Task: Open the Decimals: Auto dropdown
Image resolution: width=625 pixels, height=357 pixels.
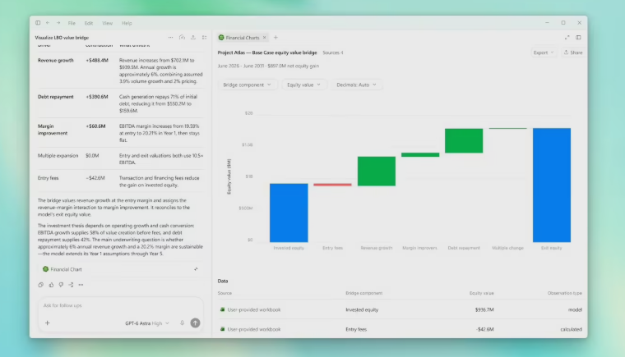Action: 356,85
